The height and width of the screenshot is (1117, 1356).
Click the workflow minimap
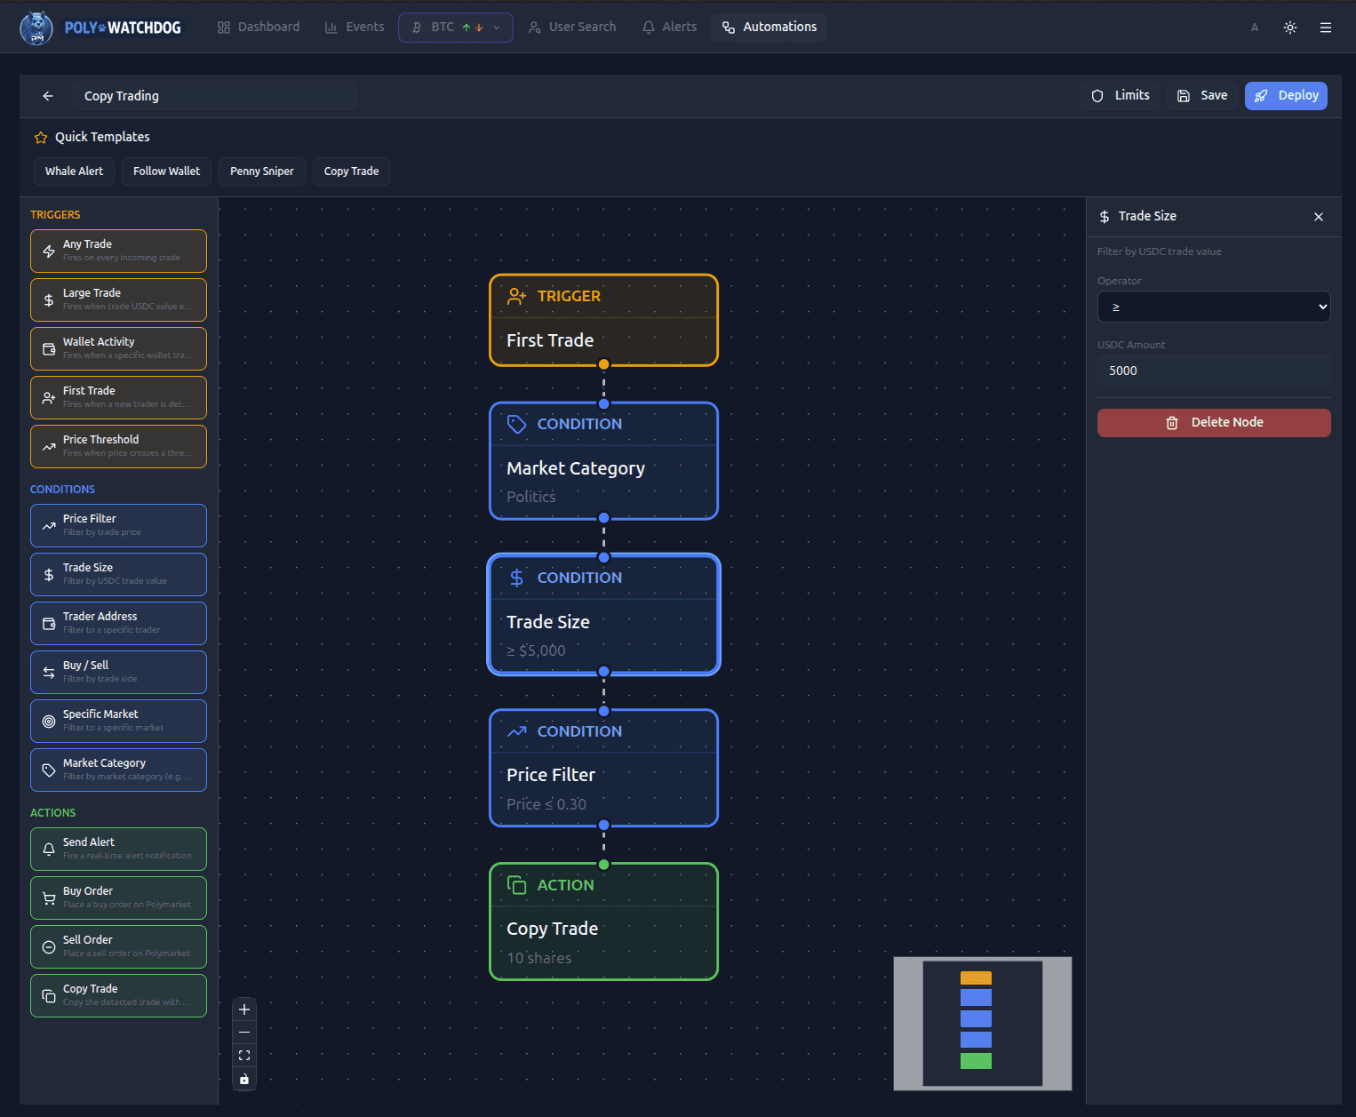(x=983, y=1024)
